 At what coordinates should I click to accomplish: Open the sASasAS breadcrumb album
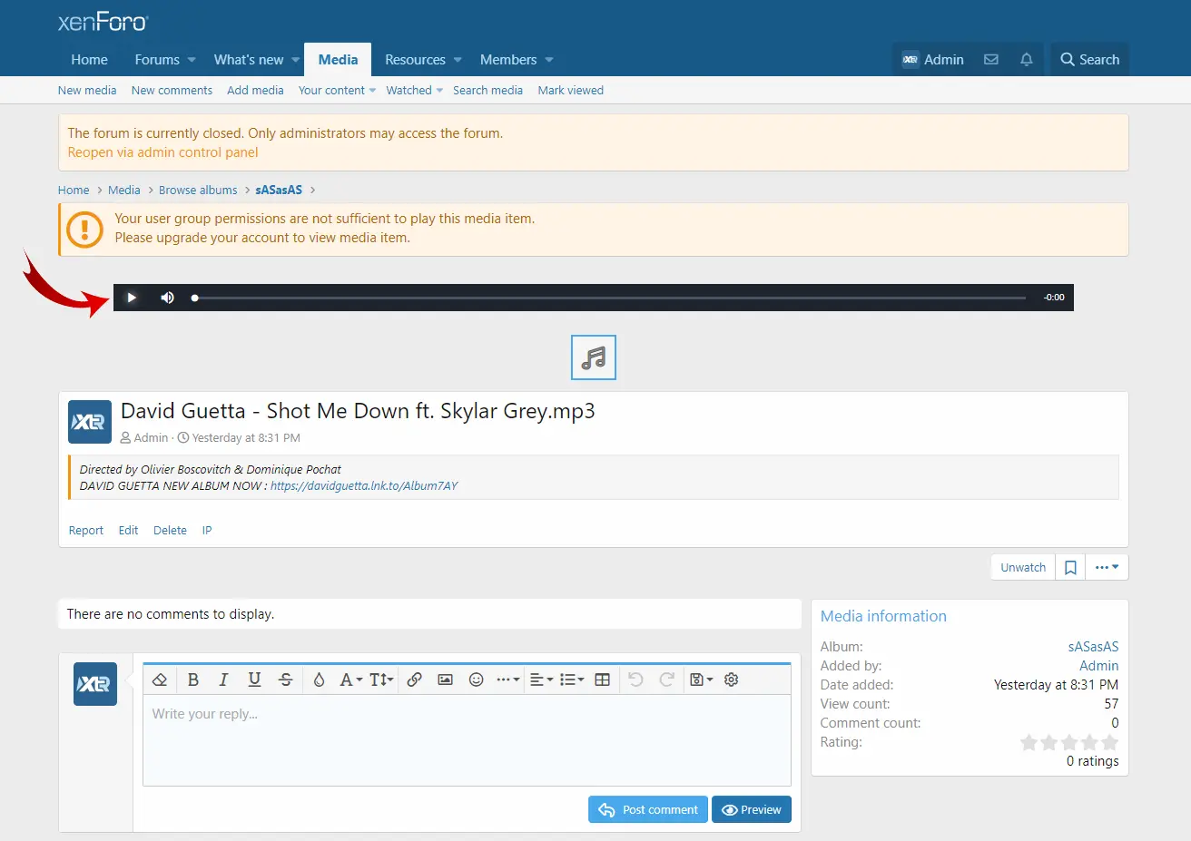pyautogui.click(x=279, y=191)
